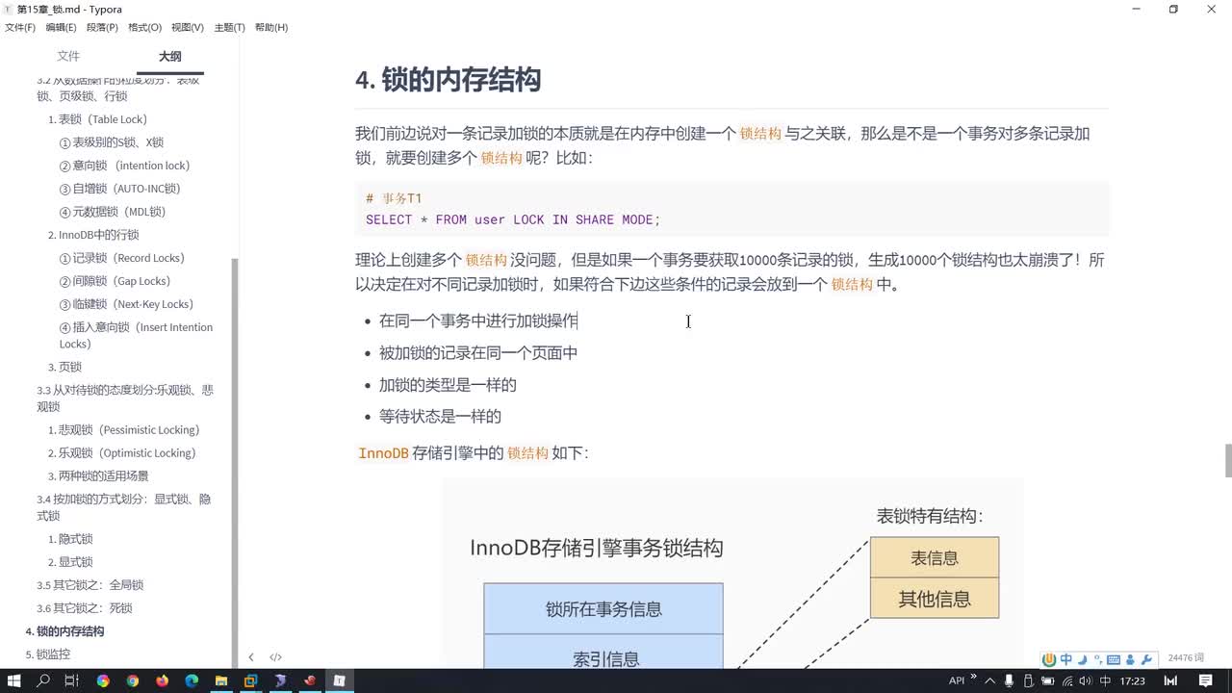The width and height of the screenshot is (1232, 693).
Task: Open the taskbar search icon
Action: point(43,680)
